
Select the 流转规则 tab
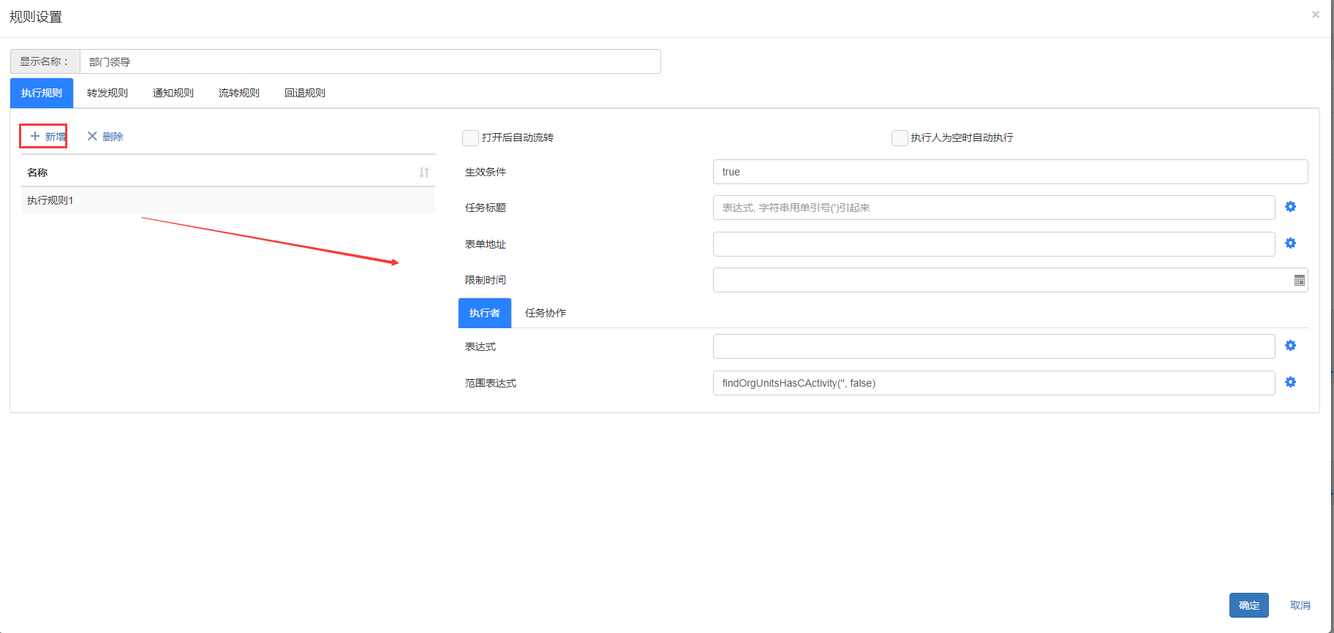[x=239, y=94]
